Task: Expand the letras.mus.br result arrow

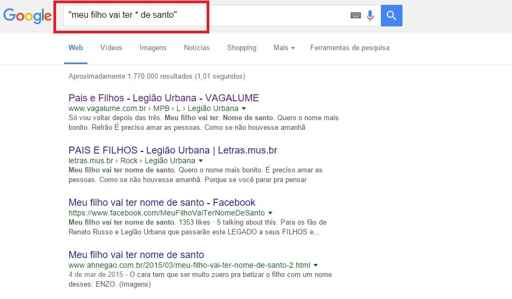Action: (x=201, y=161)
